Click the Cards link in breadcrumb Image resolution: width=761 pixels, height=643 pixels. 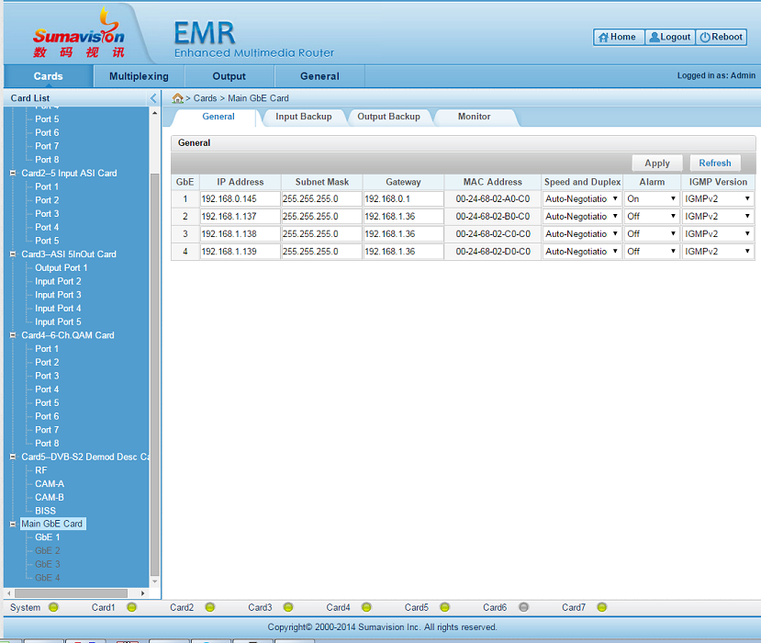pyautogui.click(x=205, y=98)
